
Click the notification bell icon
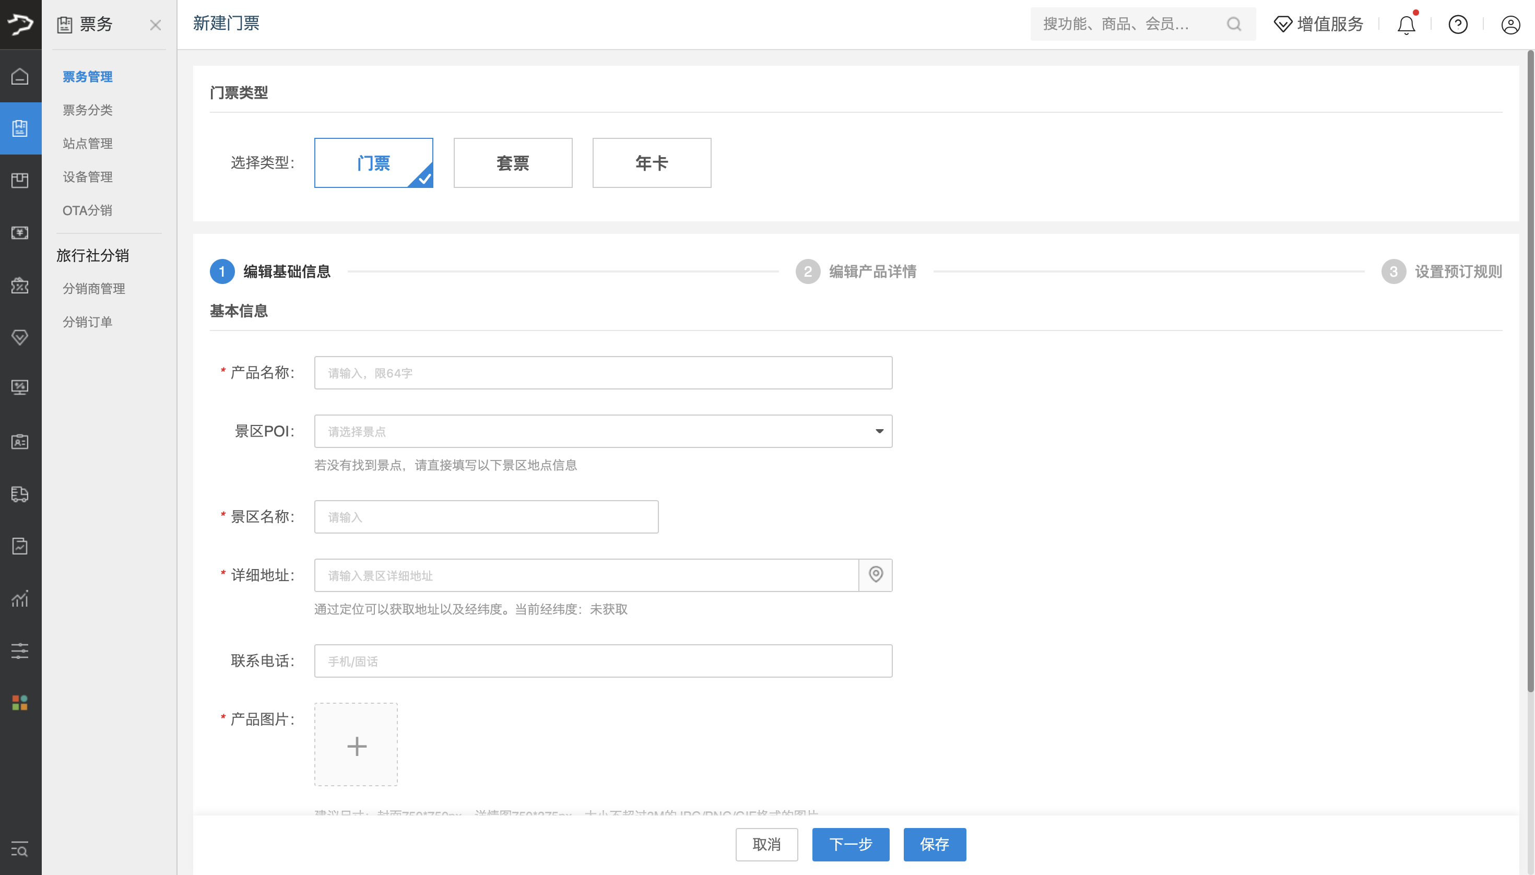[x=1406, y=25]
